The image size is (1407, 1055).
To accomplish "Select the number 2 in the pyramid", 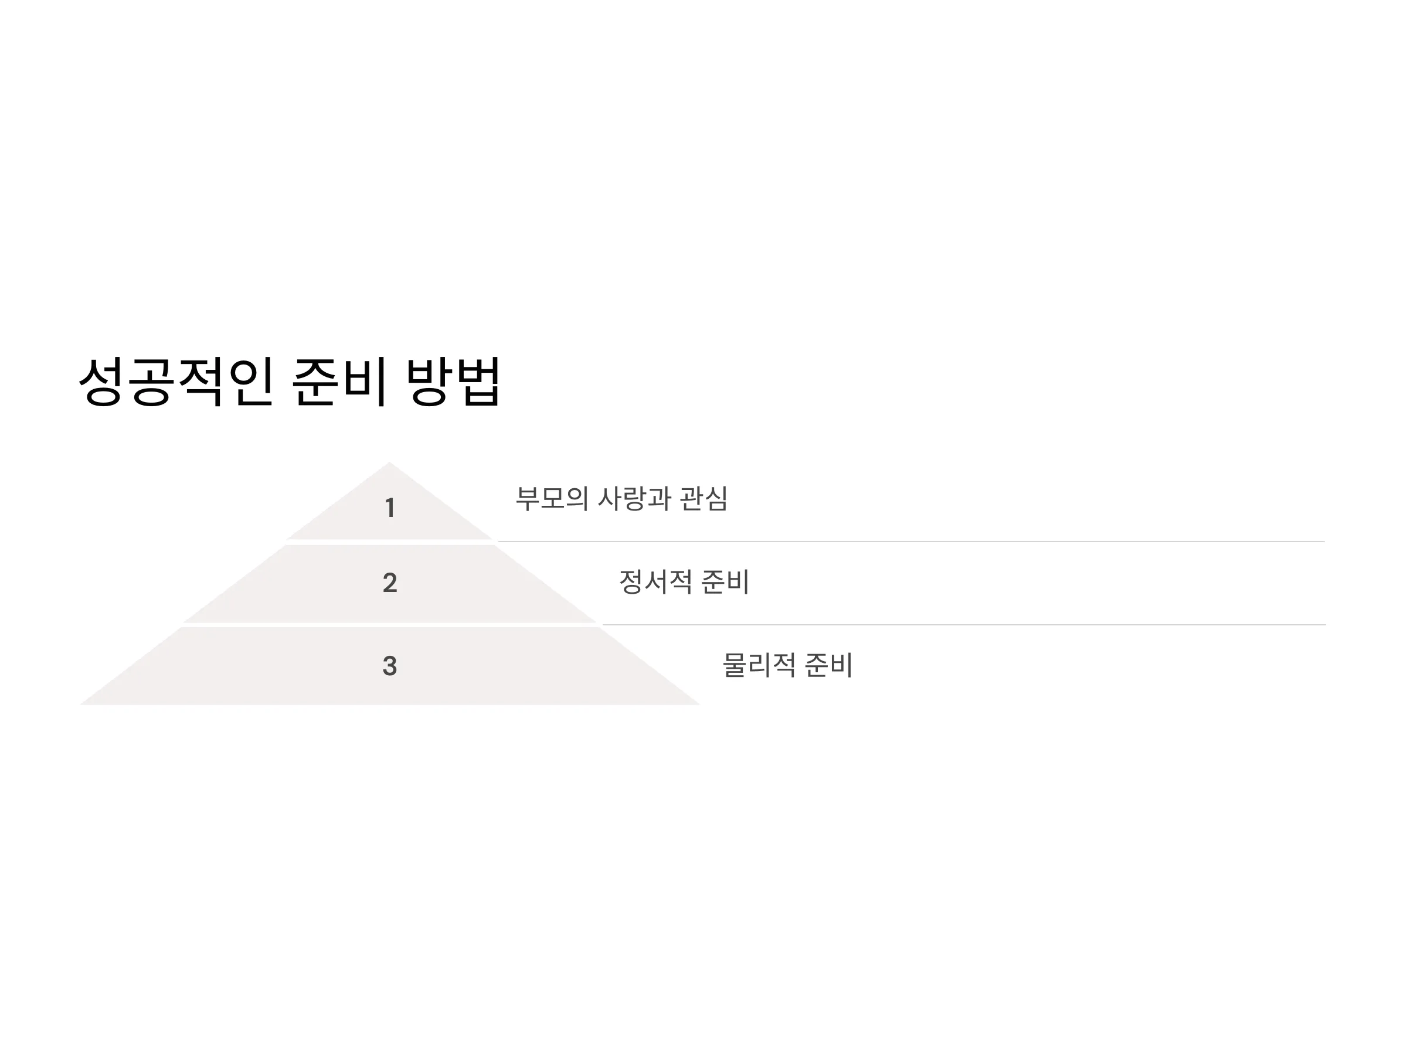I will (x=390, y=583).
